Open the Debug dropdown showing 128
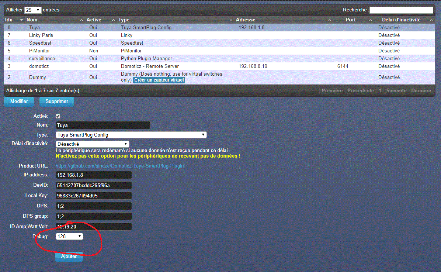Viewport: 441px width, 272px height. pos(69,236)
